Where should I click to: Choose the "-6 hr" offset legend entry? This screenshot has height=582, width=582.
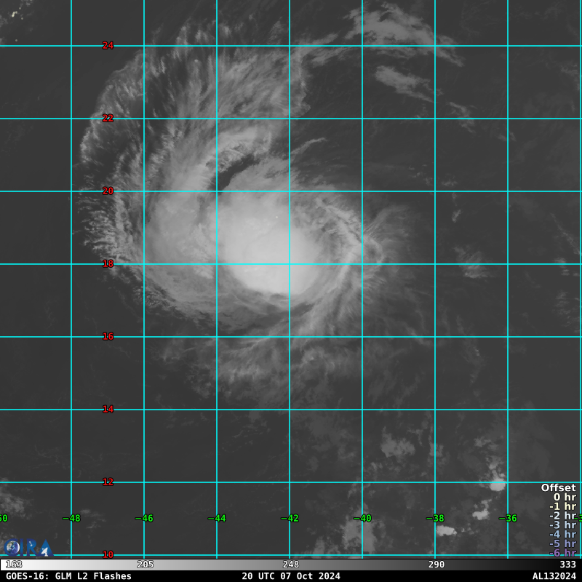coord(563,554)
